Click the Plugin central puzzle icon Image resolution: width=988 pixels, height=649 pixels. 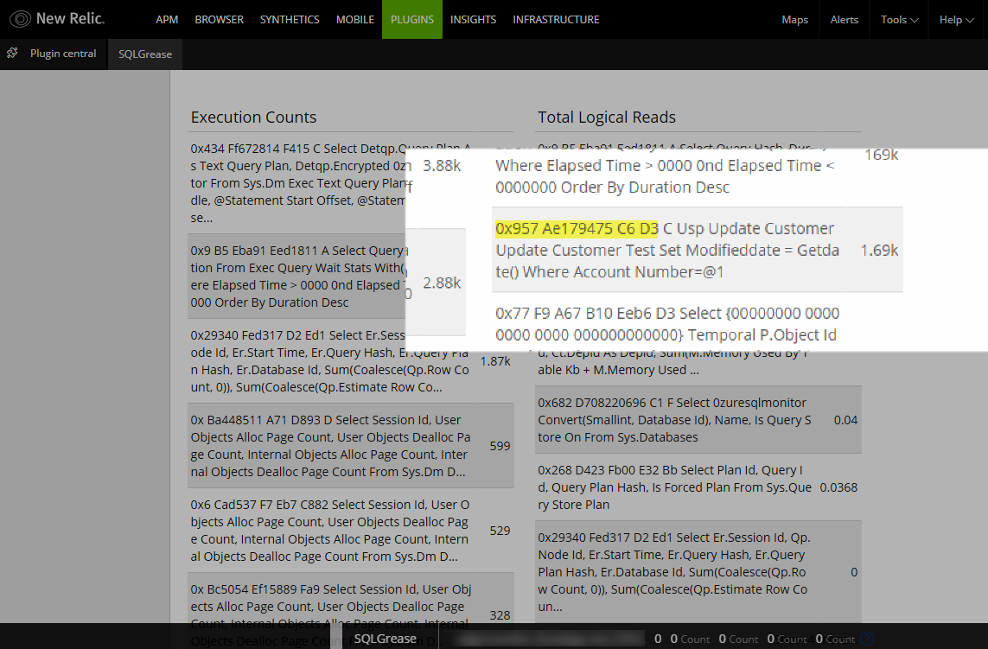(12, 54)
